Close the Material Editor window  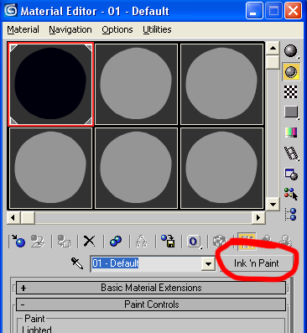tap(293, 11)
